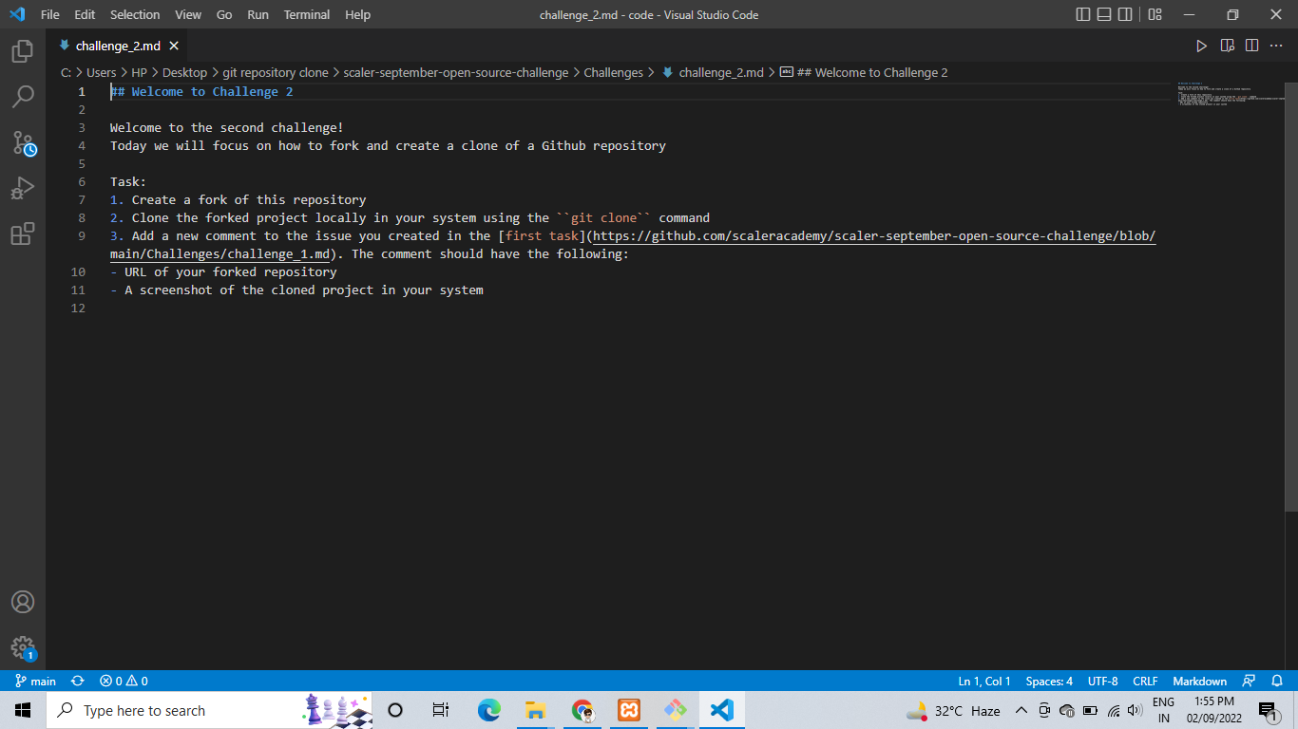
Task: Open Problems from errors and warnings count
Action: (124, 681)
